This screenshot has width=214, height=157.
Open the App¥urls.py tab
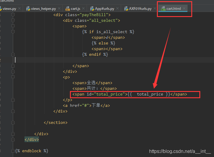point(105,9)
